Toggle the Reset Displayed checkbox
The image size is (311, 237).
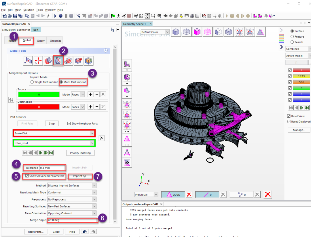(x=289, y=122)
